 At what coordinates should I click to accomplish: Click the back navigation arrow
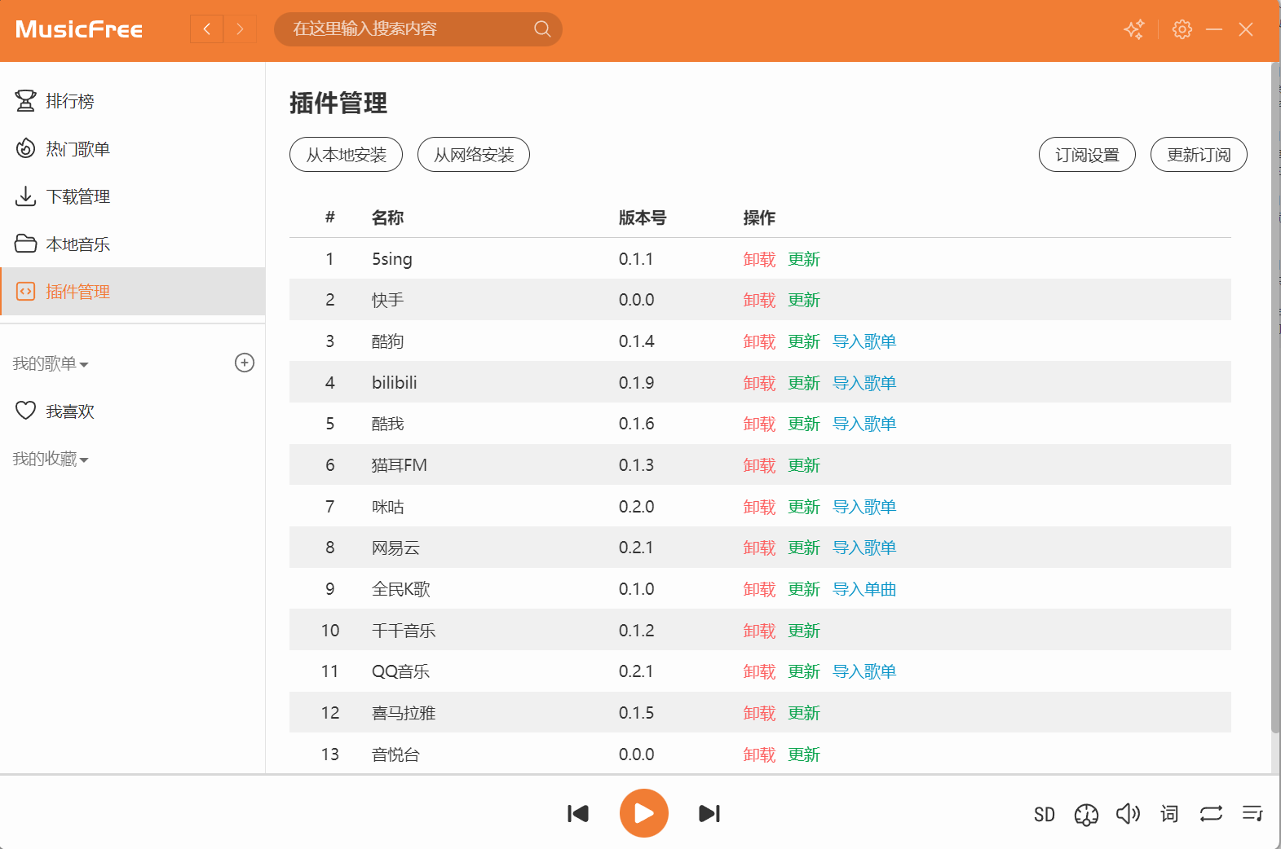[x=207, y=29]
